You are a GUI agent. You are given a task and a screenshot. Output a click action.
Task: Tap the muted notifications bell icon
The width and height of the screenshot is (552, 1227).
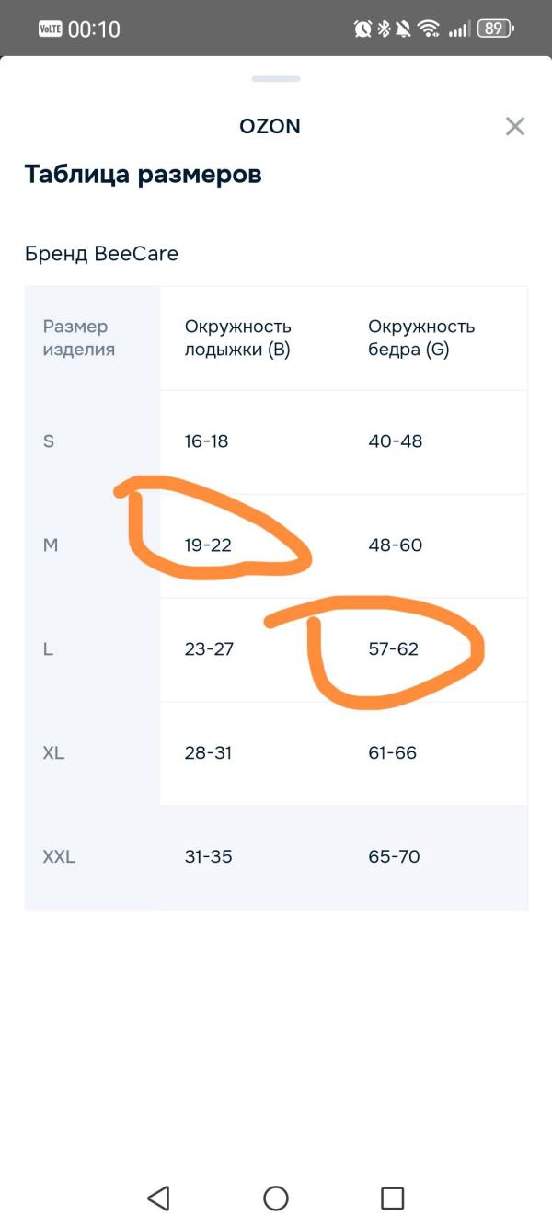(x=404, y=29)
